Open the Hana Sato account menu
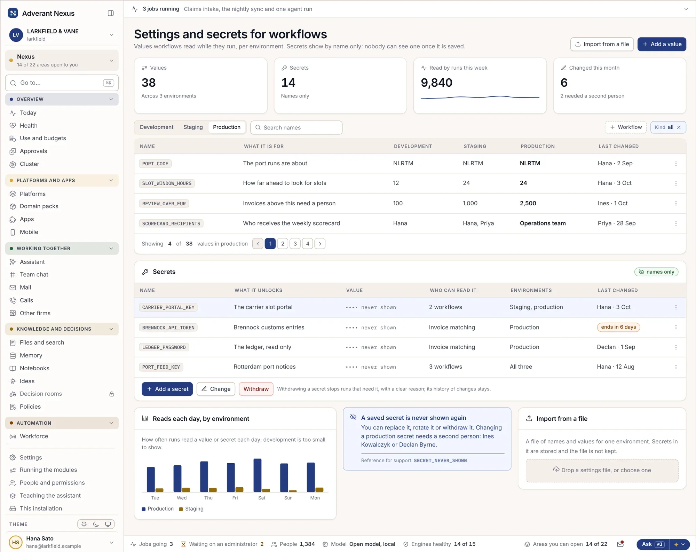 click(62, 542)
